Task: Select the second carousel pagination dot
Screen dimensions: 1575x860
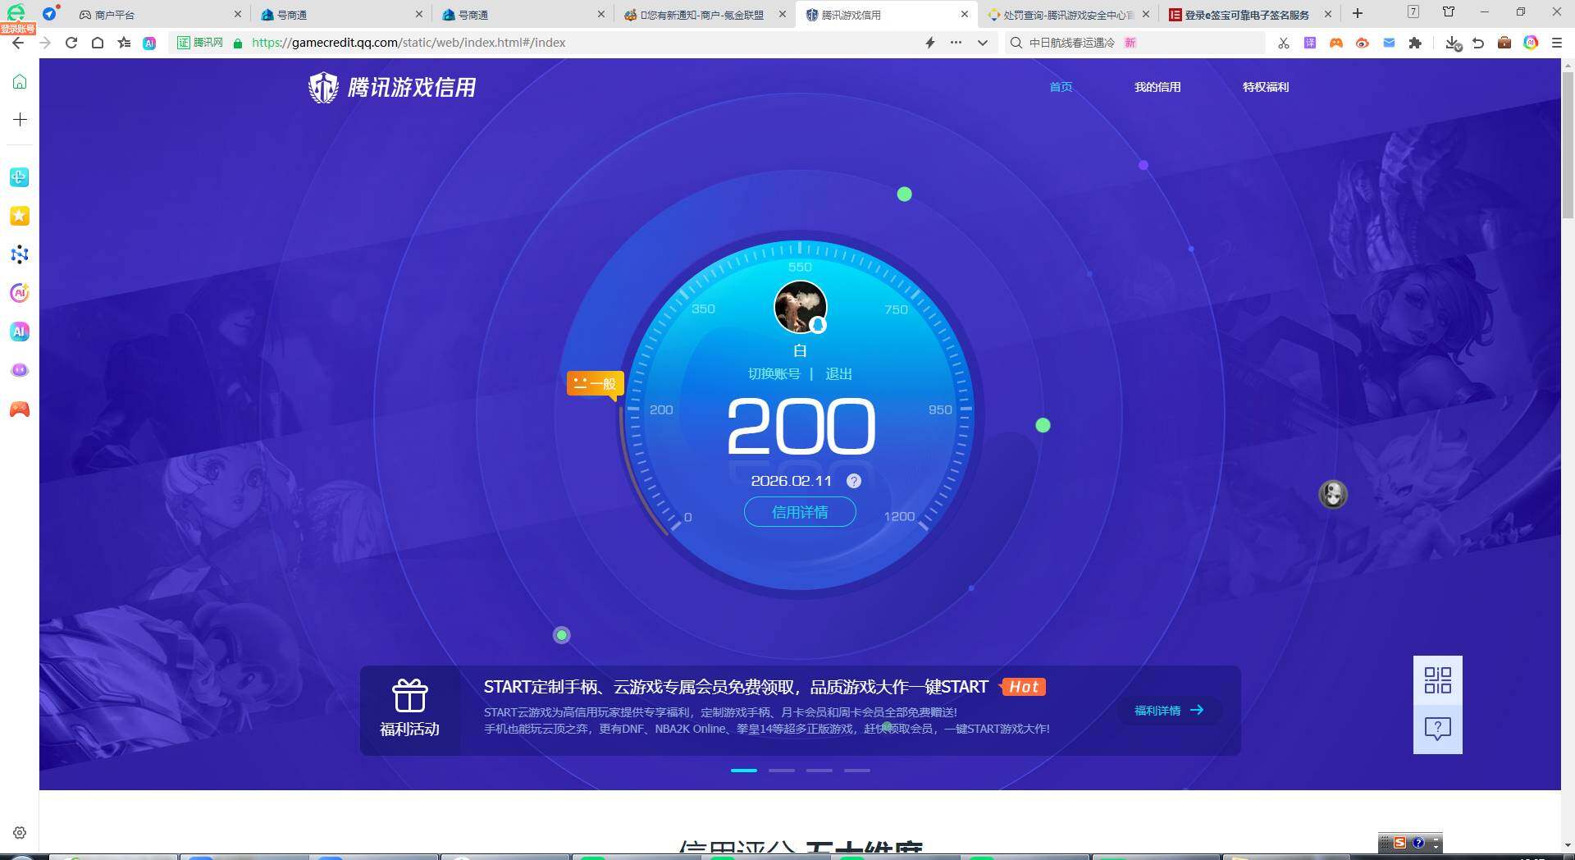Action: (781, 771)
